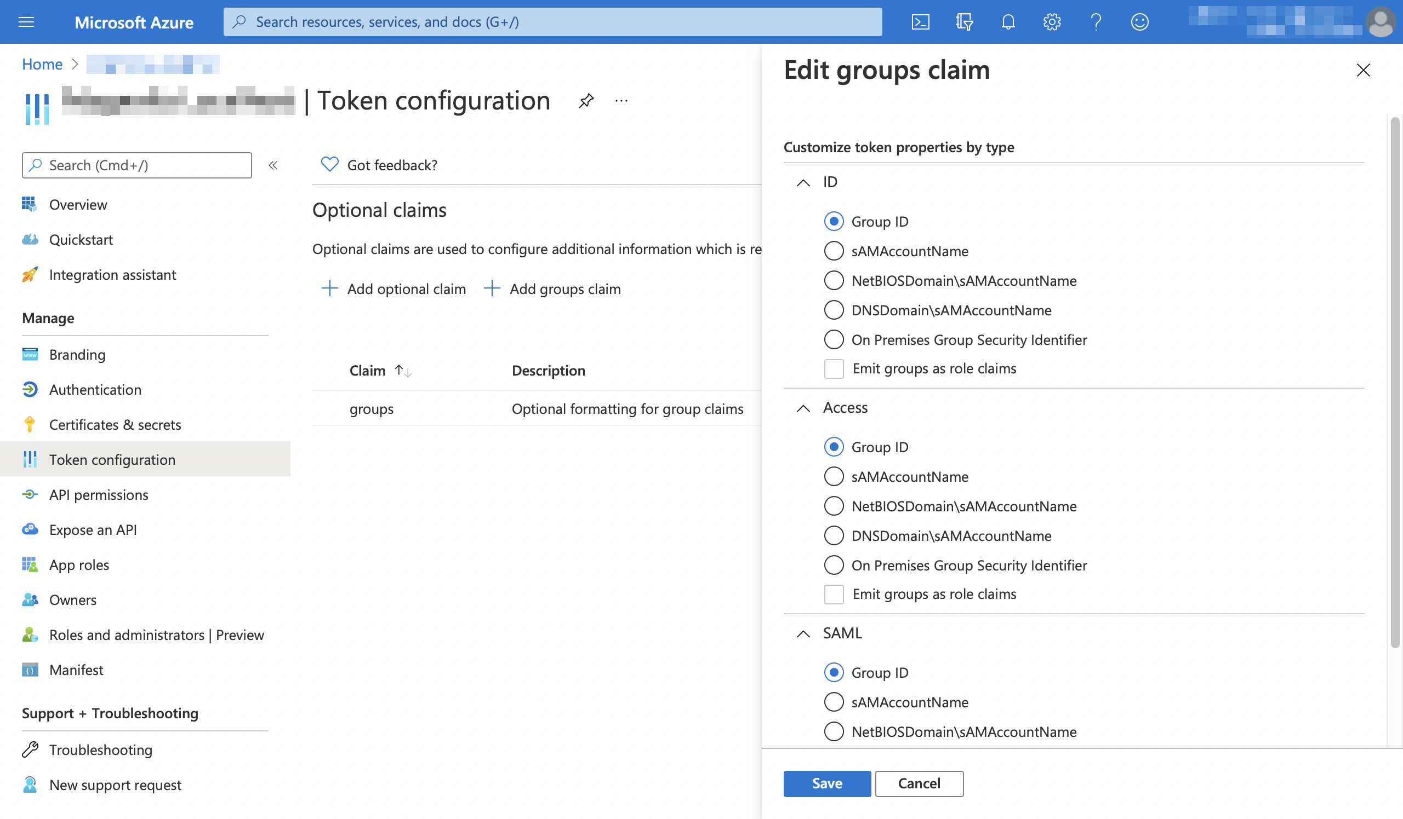
Task: Open the hamburger portal menu
Action: [26, 22]
